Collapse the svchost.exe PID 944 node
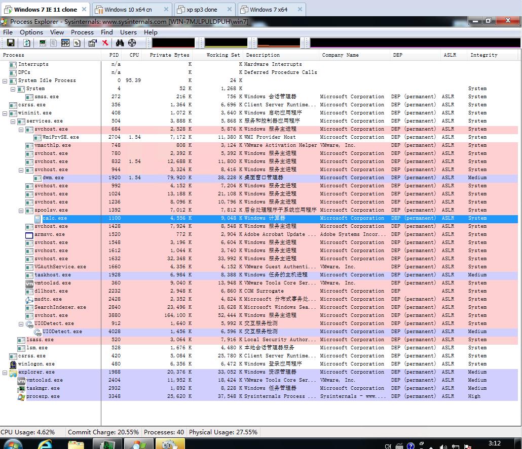Screen dimensions: 522x449 click(21, 170)
